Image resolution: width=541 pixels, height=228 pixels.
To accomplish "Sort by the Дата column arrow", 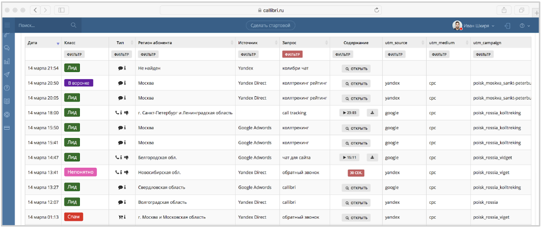I will point(58,43).
